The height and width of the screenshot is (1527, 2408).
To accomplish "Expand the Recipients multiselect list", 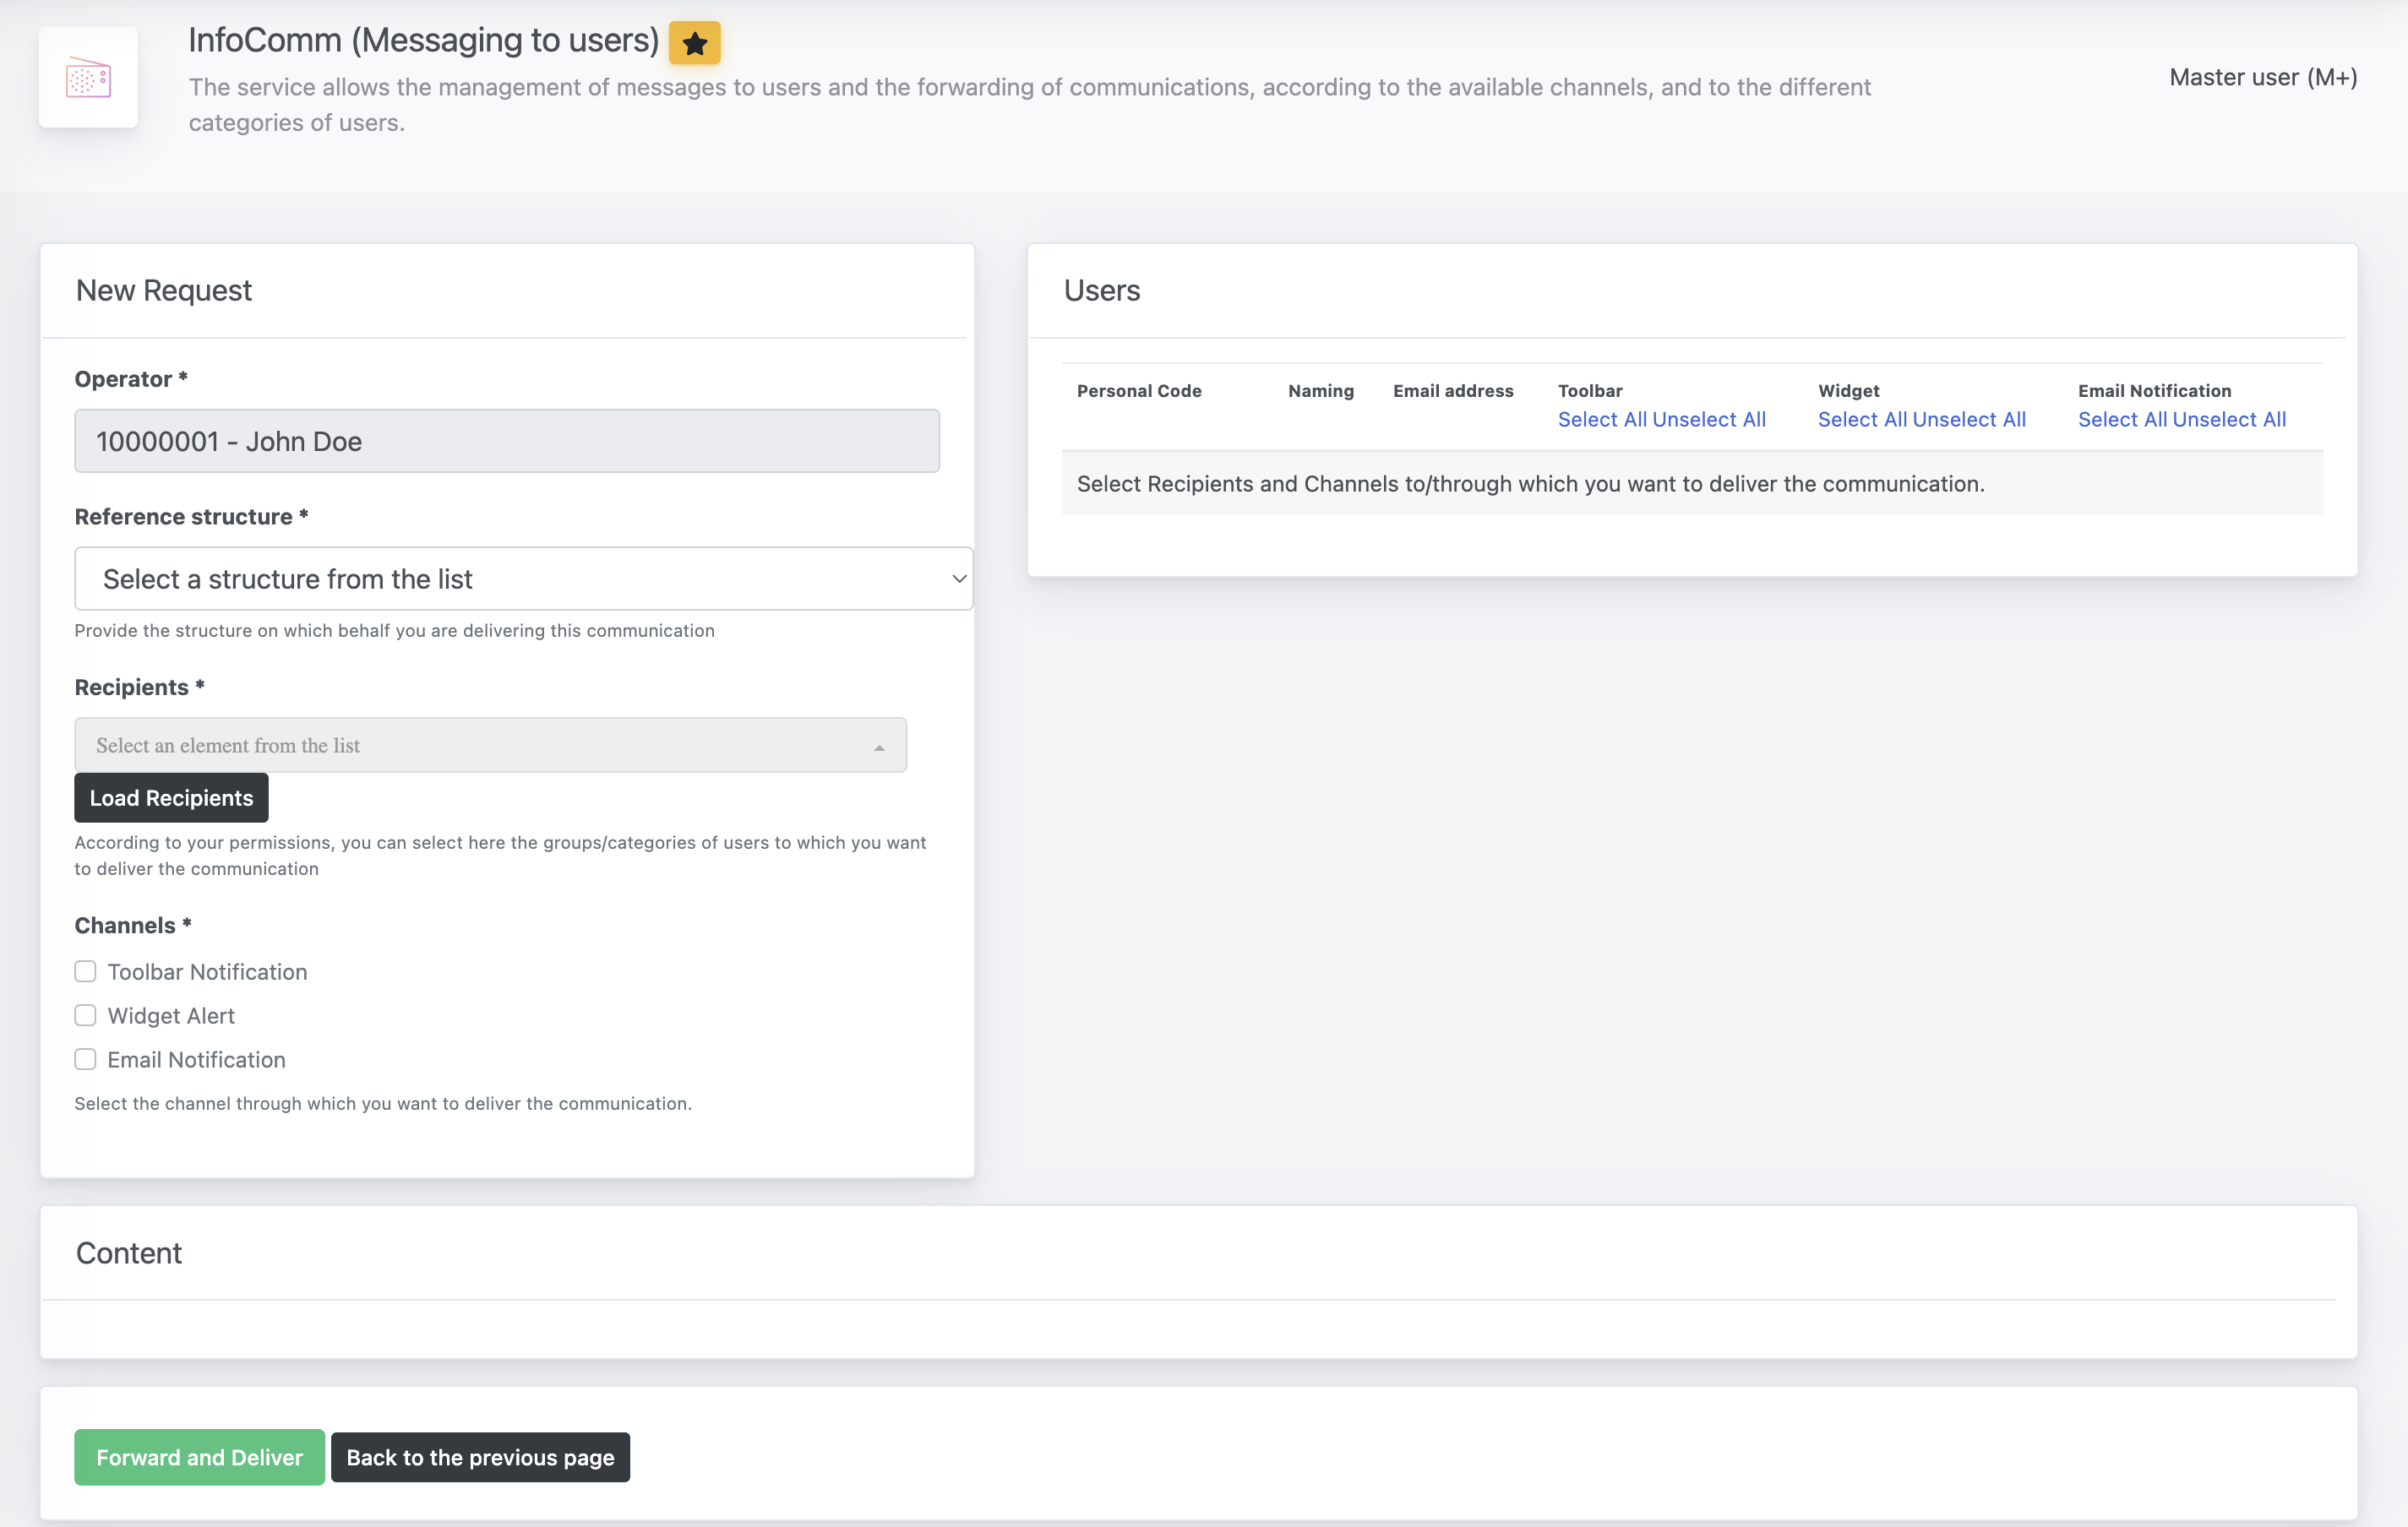I will [880, 744].
